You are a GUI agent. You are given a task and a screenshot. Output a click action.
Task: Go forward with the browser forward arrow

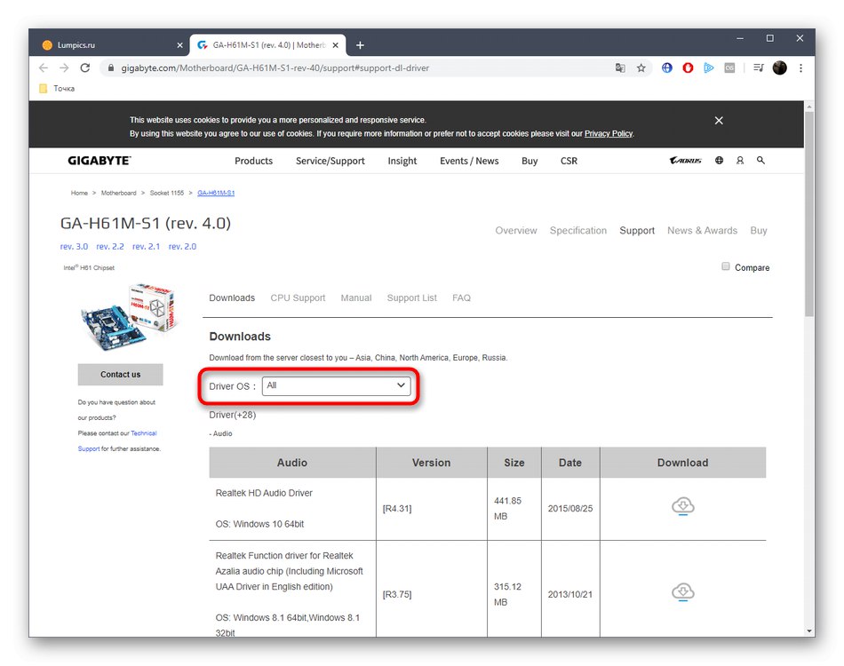click(x=64, y=67)
